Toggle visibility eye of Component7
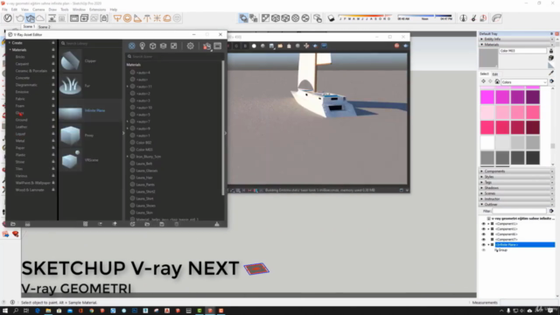Viewport: 560px width, 315px height. click(484, 239)
